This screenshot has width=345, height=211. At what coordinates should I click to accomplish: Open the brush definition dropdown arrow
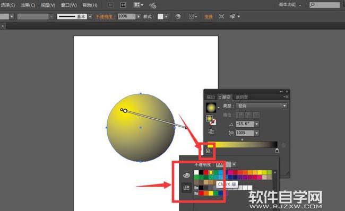pos(90,16)
